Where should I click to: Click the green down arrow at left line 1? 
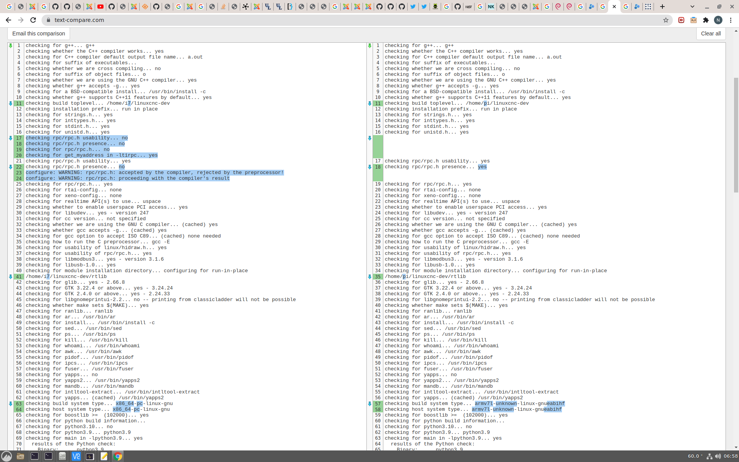pyautogui.click(x=10, y=45)
